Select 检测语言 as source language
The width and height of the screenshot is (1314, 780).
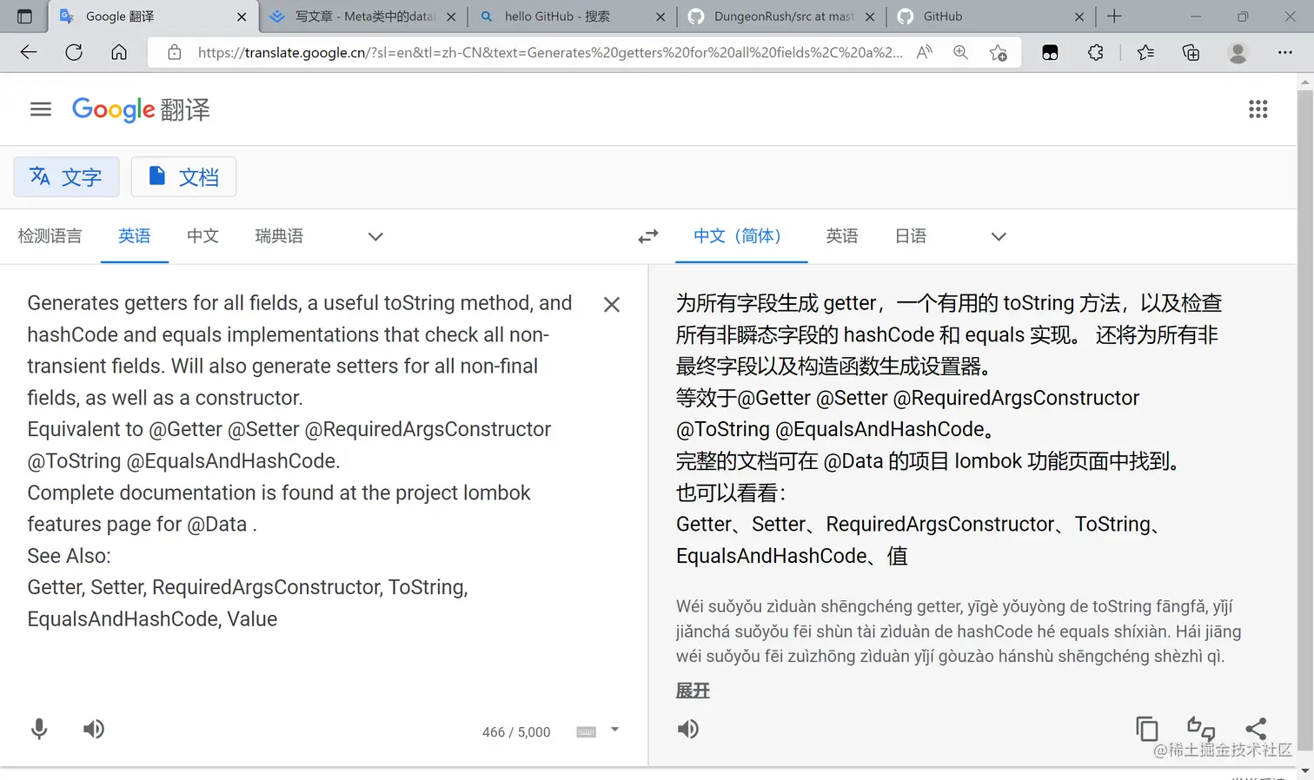tap(50, 236)
